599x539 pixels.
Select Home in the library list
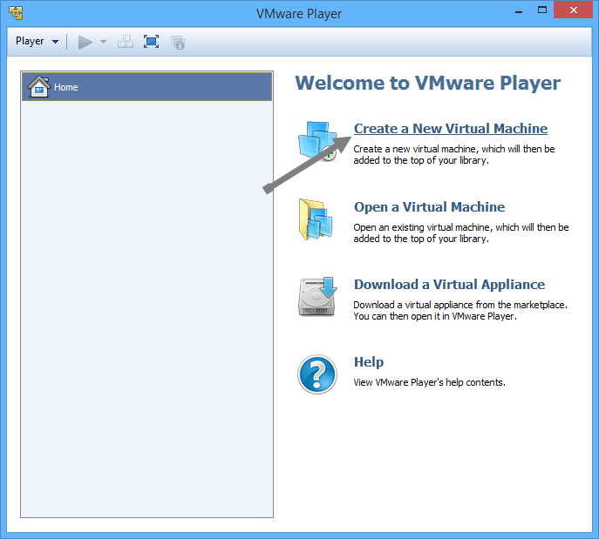click(147, 87)
